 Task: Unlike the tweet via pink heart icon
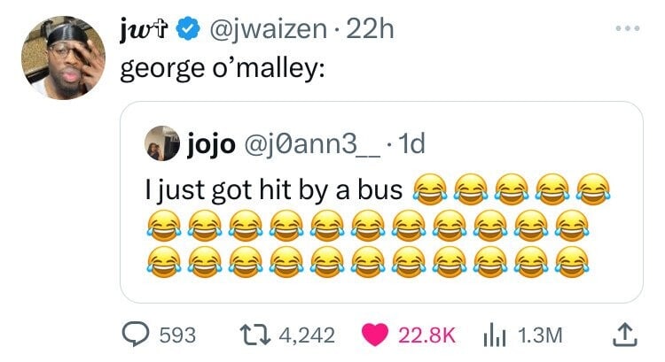375,335
